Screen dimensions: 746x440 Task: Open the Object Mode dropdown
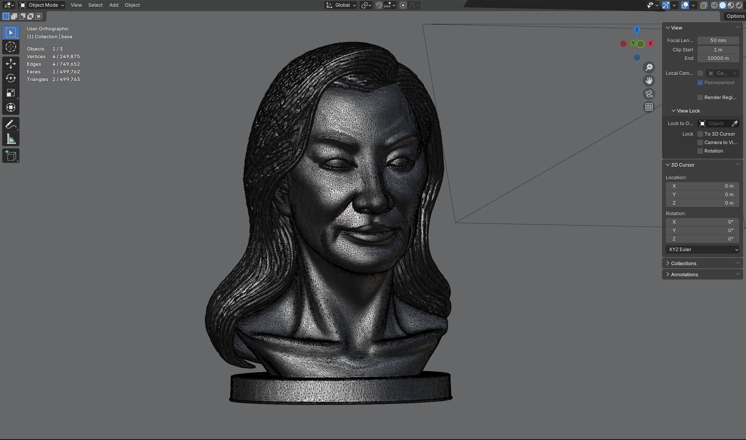pyautogui.click(x=42, y=5)
